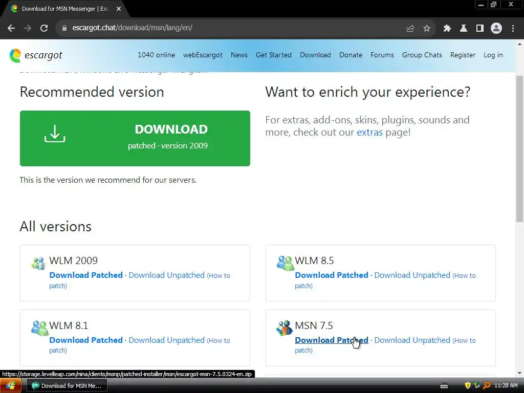The image size is (524, 393).
Task: Go back with the browser back arrow
Action: click(x=11, y=28)
